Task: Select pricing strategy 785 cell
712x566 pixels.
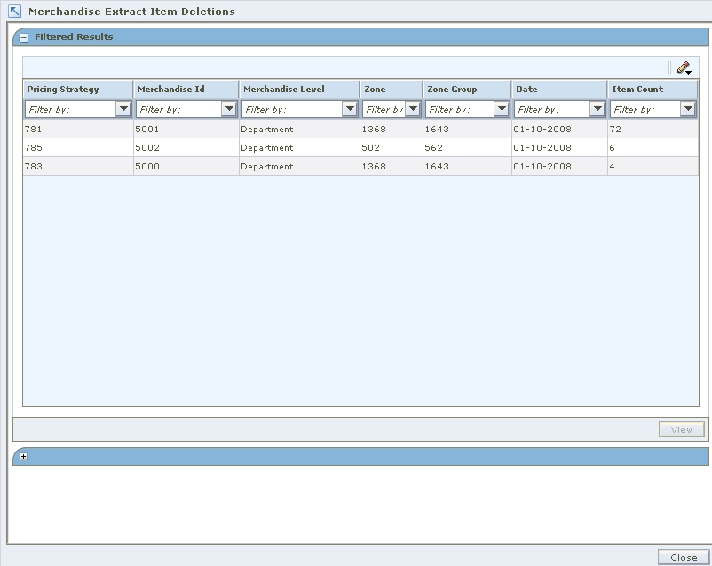Action: pos(78,147)
